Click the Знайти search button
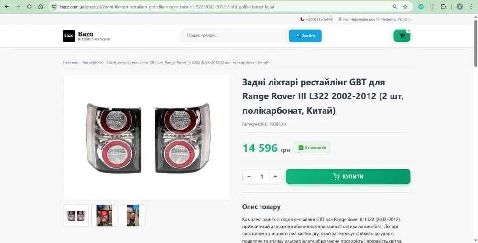The height and width of the screenshot is (243, 478). tap(305, 36)
